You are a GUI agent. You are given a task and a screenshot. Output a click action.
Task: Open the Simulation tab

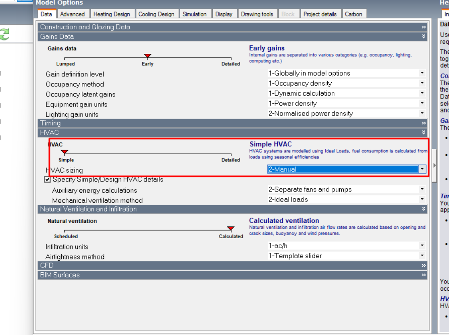point(194,14)
